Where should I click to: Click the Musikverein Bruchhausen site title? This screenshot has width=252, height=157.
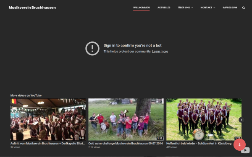(32, 8)
